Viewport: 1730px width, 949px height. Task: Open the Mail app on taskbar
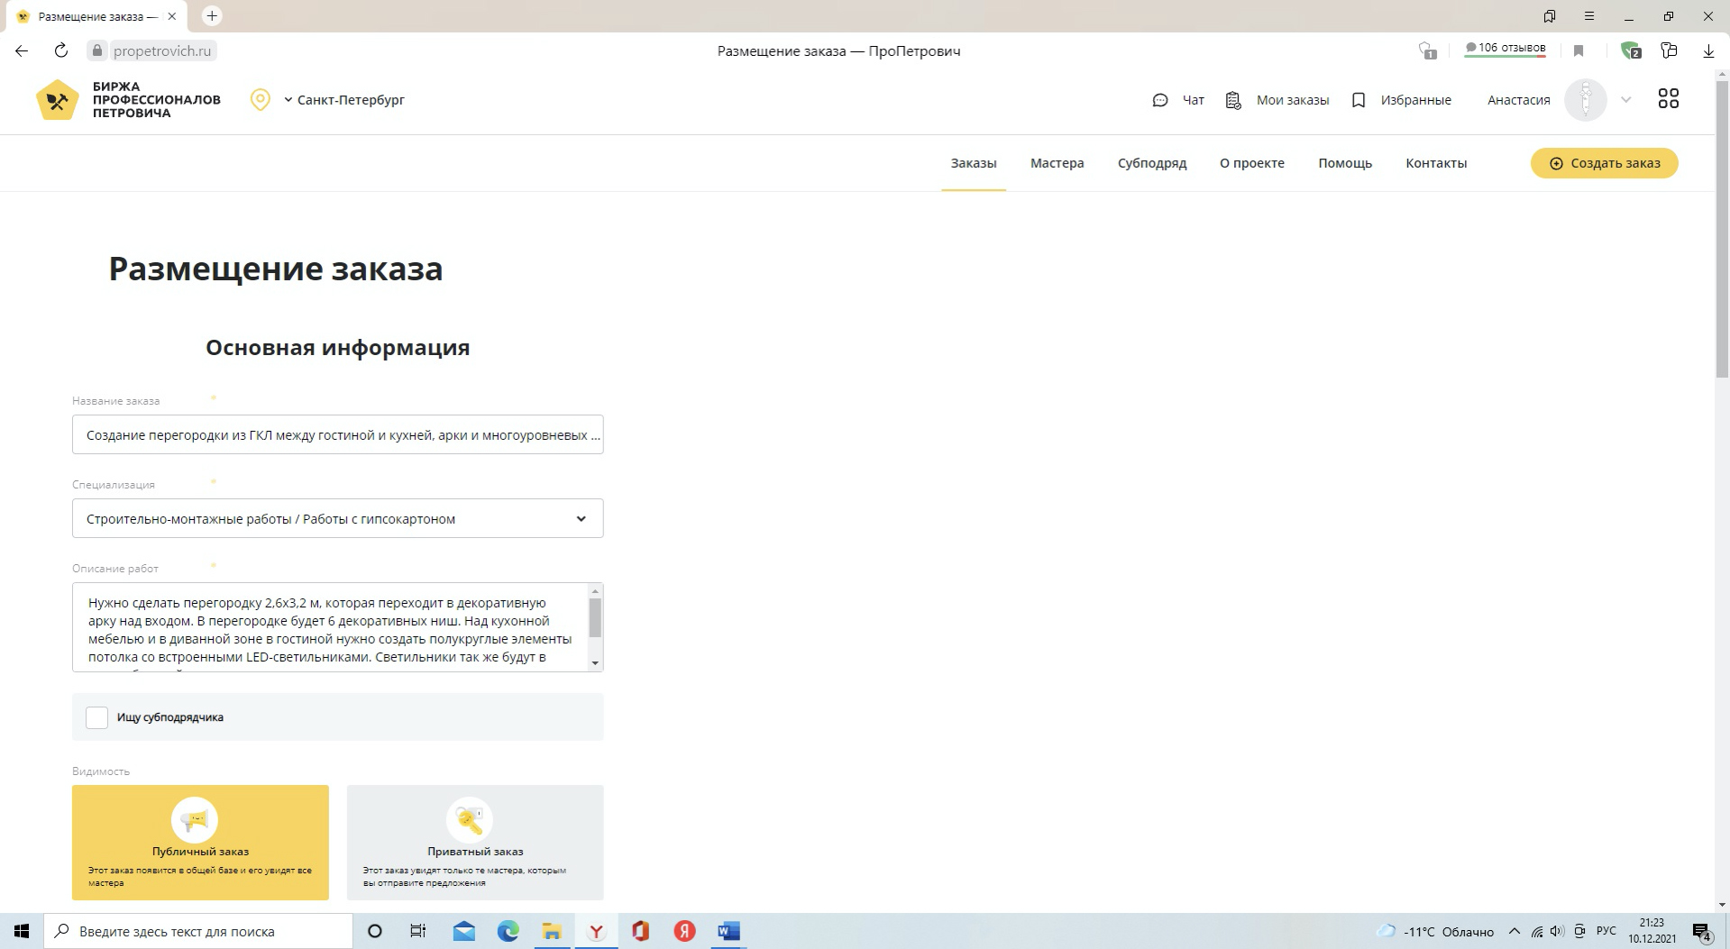[x=464, y=931]
